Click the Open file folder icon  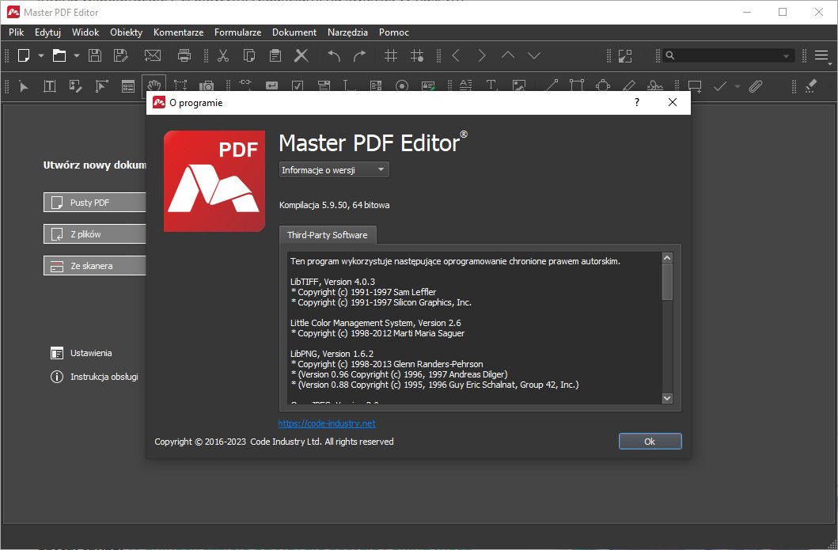point(59,55)
